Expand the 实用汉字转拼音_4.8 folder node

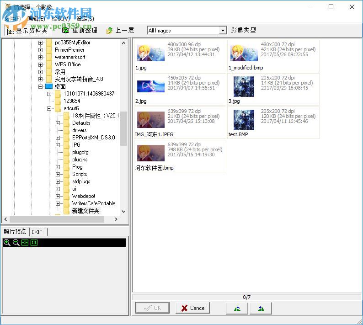pos(40,79)
